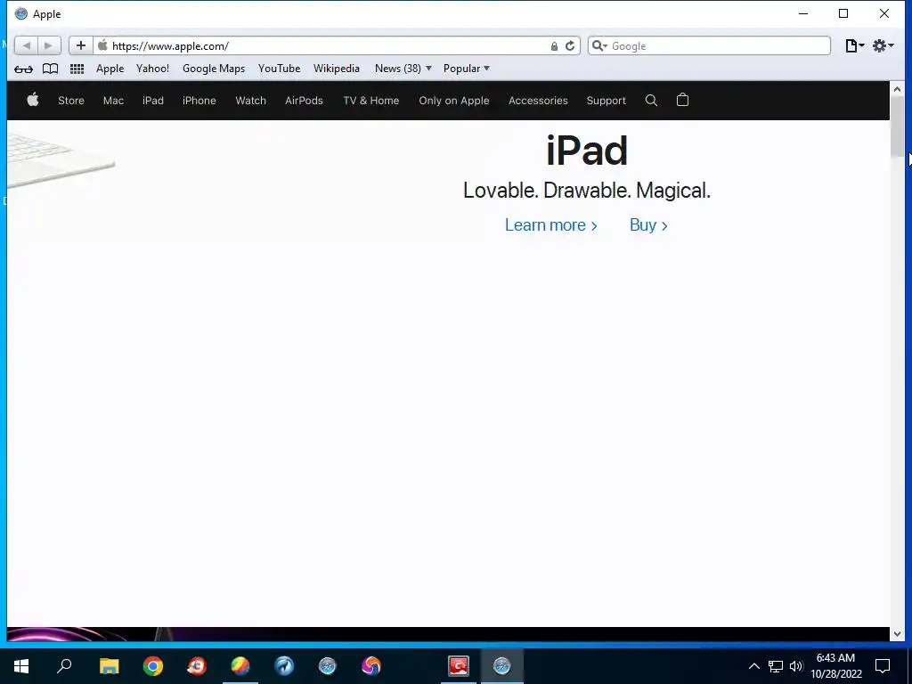
Task: Click the active Safari taskbar button
Action: [502, 666]
